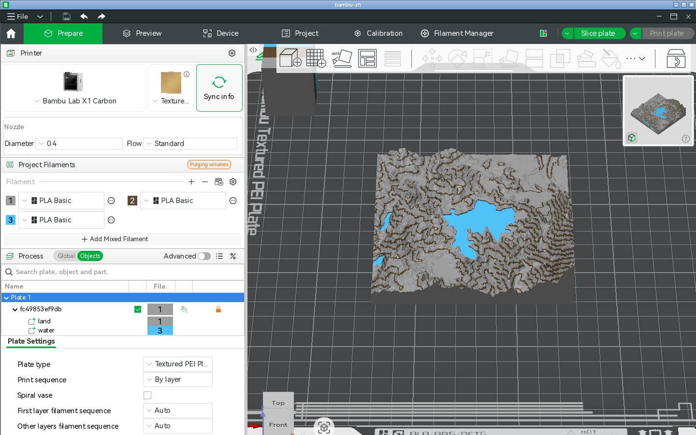
Task: Click the Add cube primitive icon
Action: coord(290,58)
